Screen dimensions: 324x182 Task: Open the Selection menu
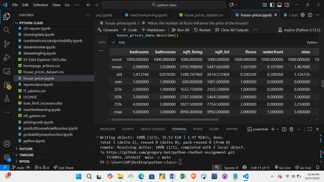pos(40,5)
